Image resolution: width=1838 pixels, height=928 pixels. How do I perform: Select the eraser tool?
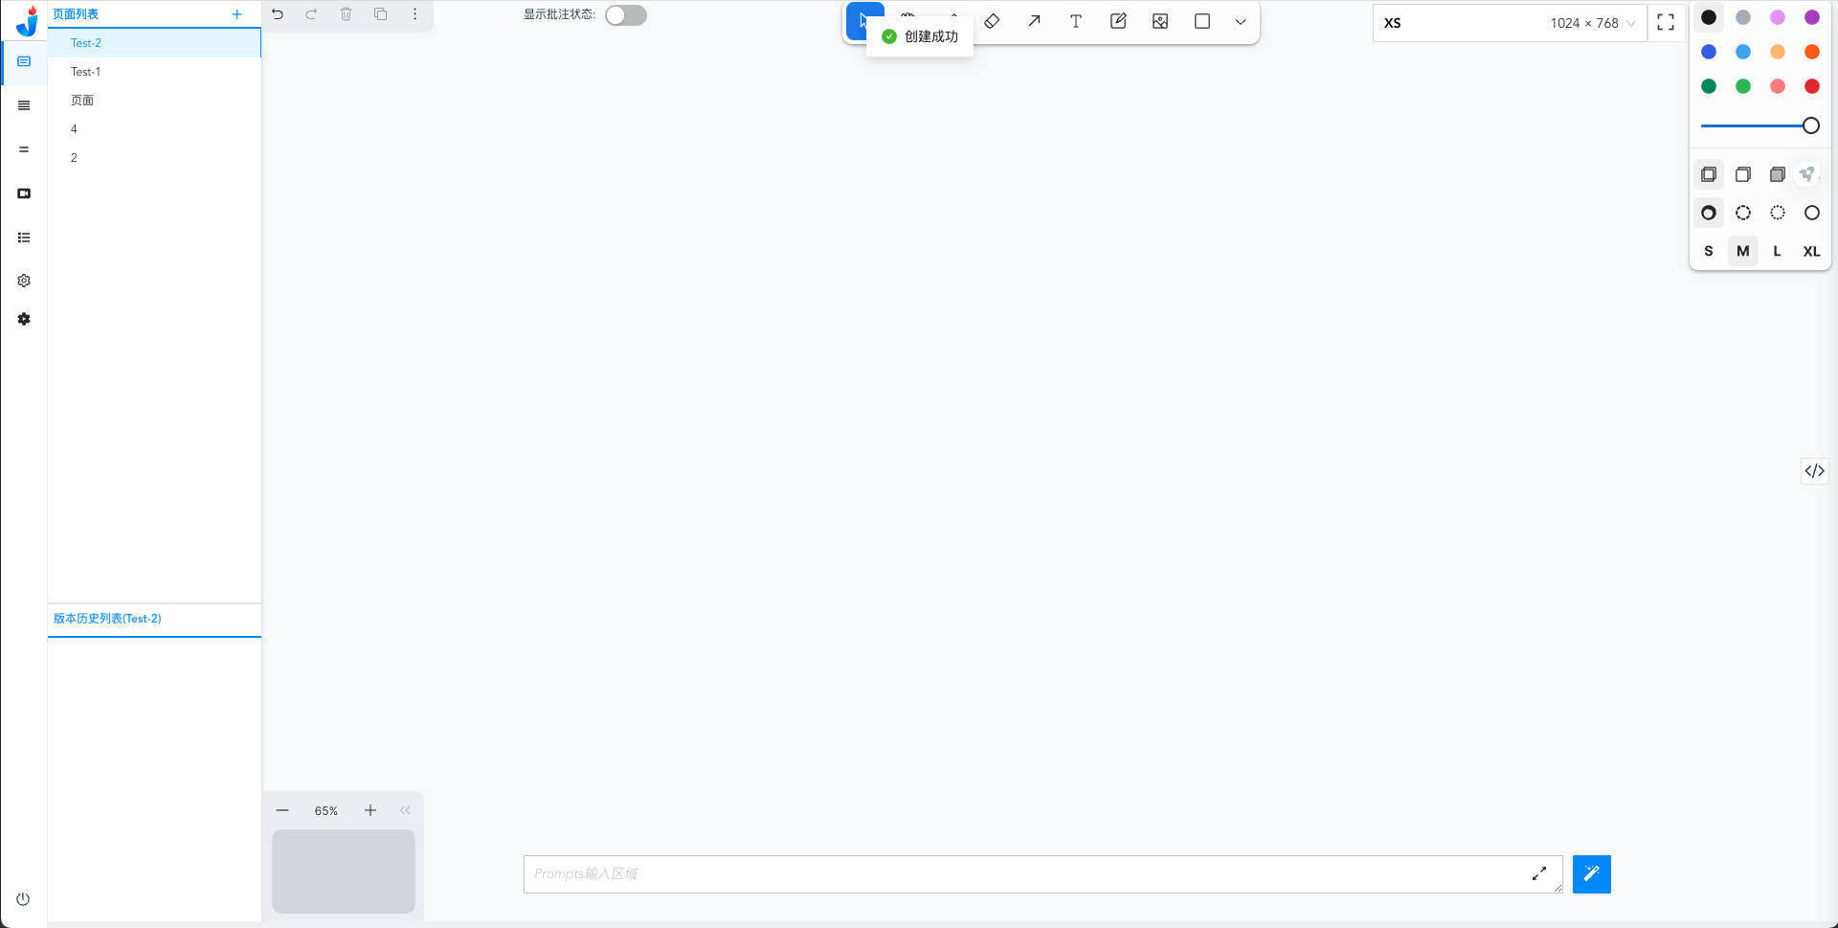click(992, 21)
